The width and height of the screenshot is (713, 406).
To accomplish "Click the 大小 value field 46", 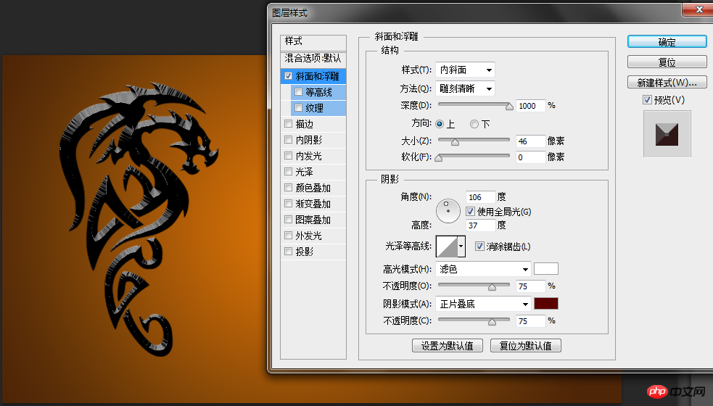I will click(531, 141).
